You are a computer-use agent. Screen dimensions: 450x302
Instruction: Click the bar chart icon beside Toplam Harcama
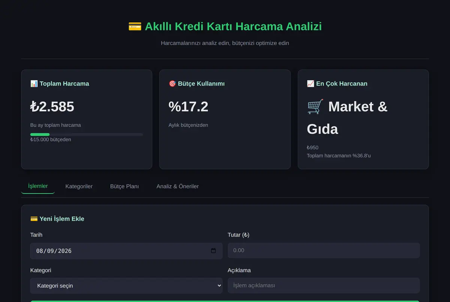point(34,84)
